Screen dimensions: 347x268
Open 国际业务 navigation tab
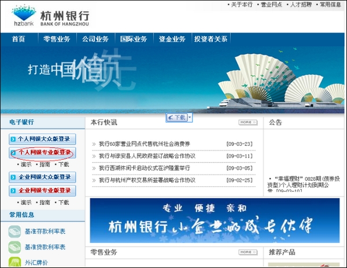point(134,39)
